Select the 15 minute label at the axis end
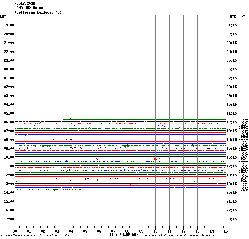 point(226,231)
